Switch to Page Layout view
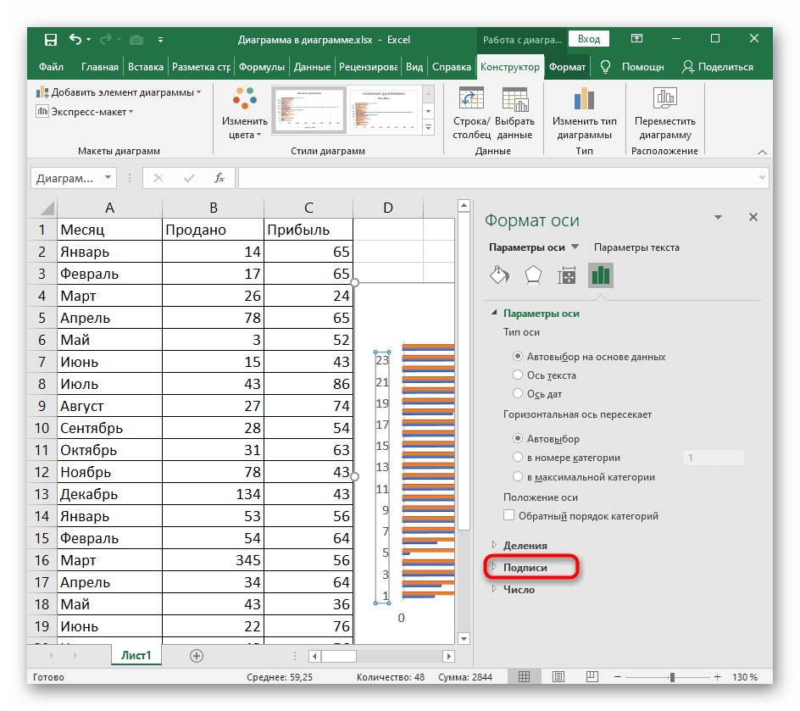Image resolution: width=800 pixels, height=711 pixels. (x=558, y=677)
